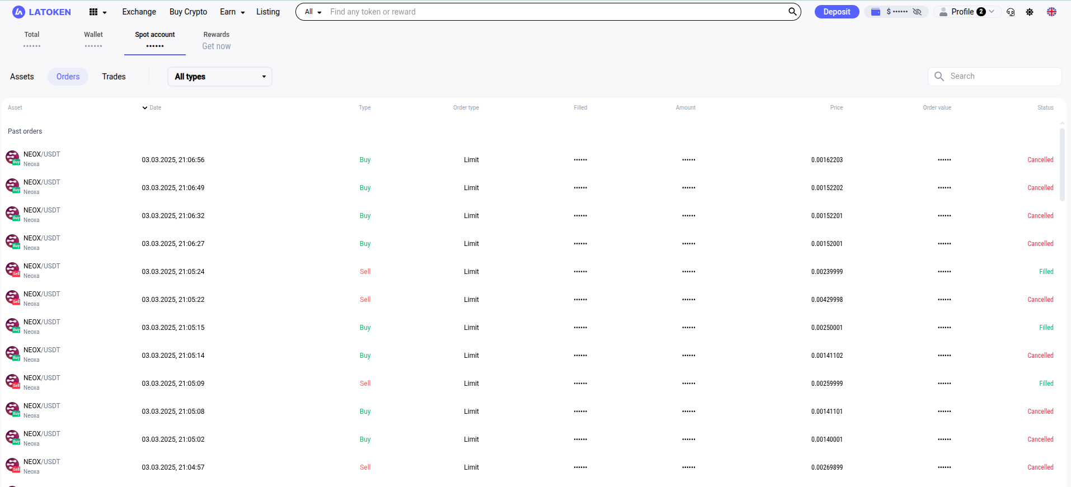
Task: Click Asset column header
Action: [15, 107]
